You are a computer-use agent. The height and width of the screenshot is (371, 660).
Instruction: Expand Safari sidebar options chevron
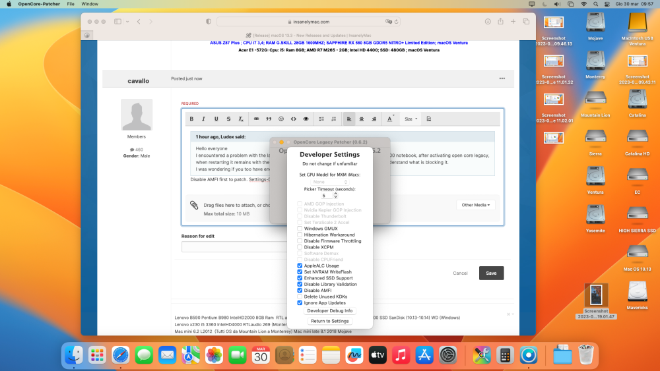(127, 22)
